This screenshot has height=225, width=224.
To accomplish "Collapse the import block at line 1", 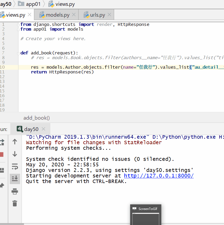I will 18,25.
